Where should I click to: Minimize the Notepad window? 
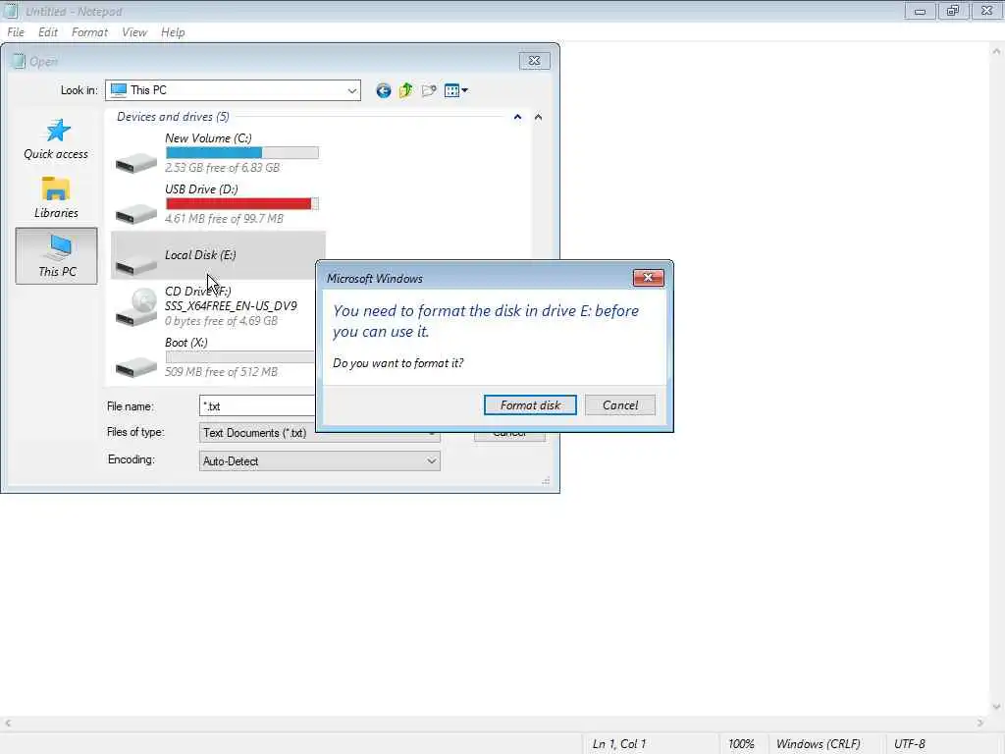[920, 11]
